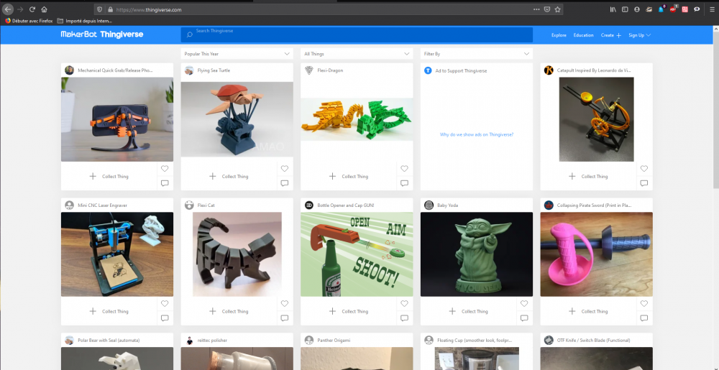The image size is (719, 370).
Task: Click the search magnifier icon
Action: (x=189, y=34)
